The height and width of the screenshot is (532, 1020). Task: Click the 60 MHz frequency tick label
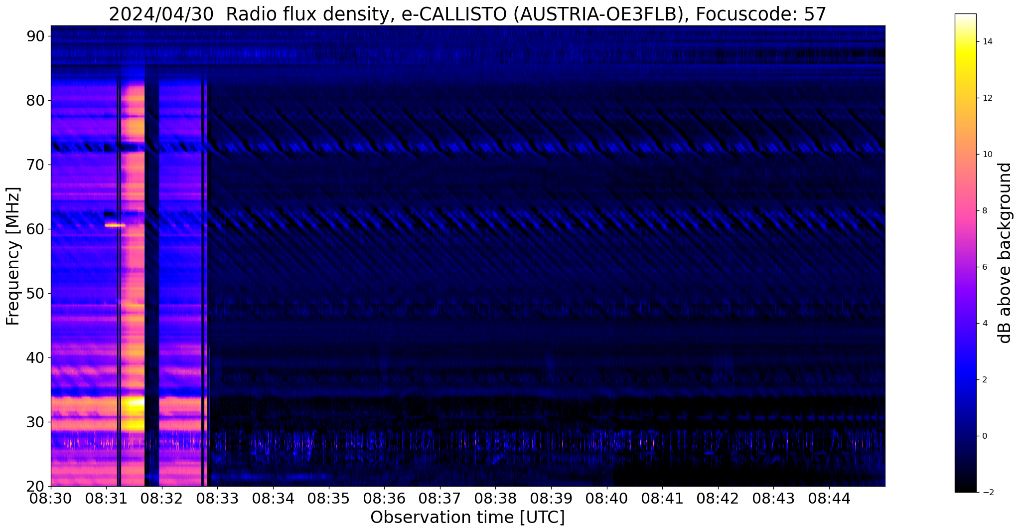click(35, 229)
